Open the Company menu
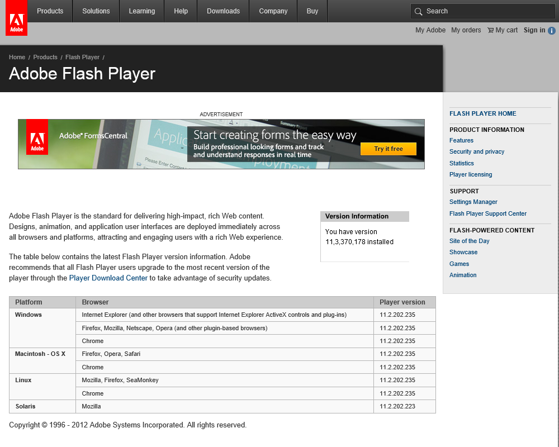 [273, 11]
